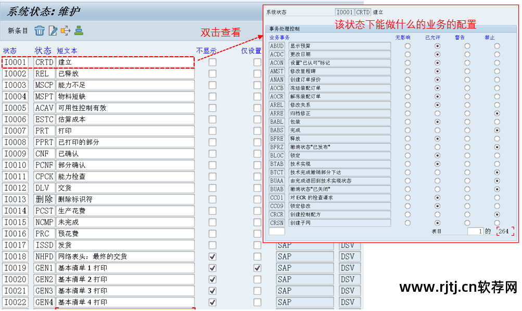Uncheck 仅设置 checkbox for GEN1 row

pos(257,267)
